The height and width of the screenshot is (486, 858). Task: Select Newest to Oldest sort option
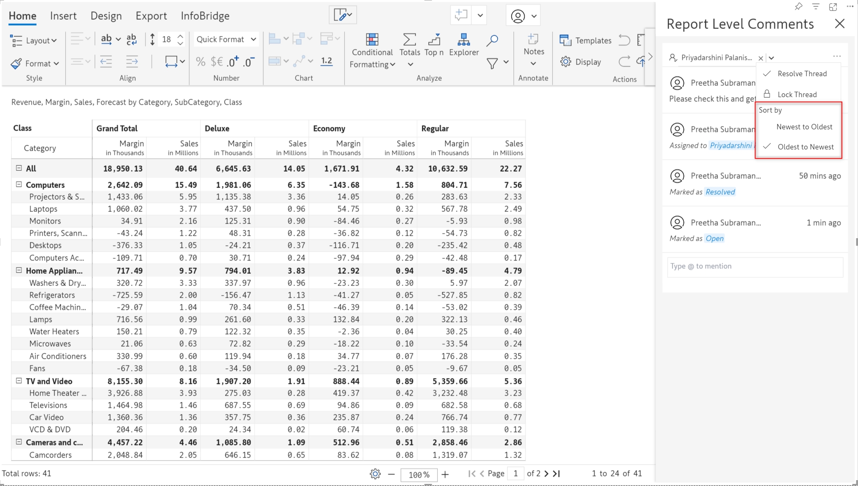click(804, 127)
